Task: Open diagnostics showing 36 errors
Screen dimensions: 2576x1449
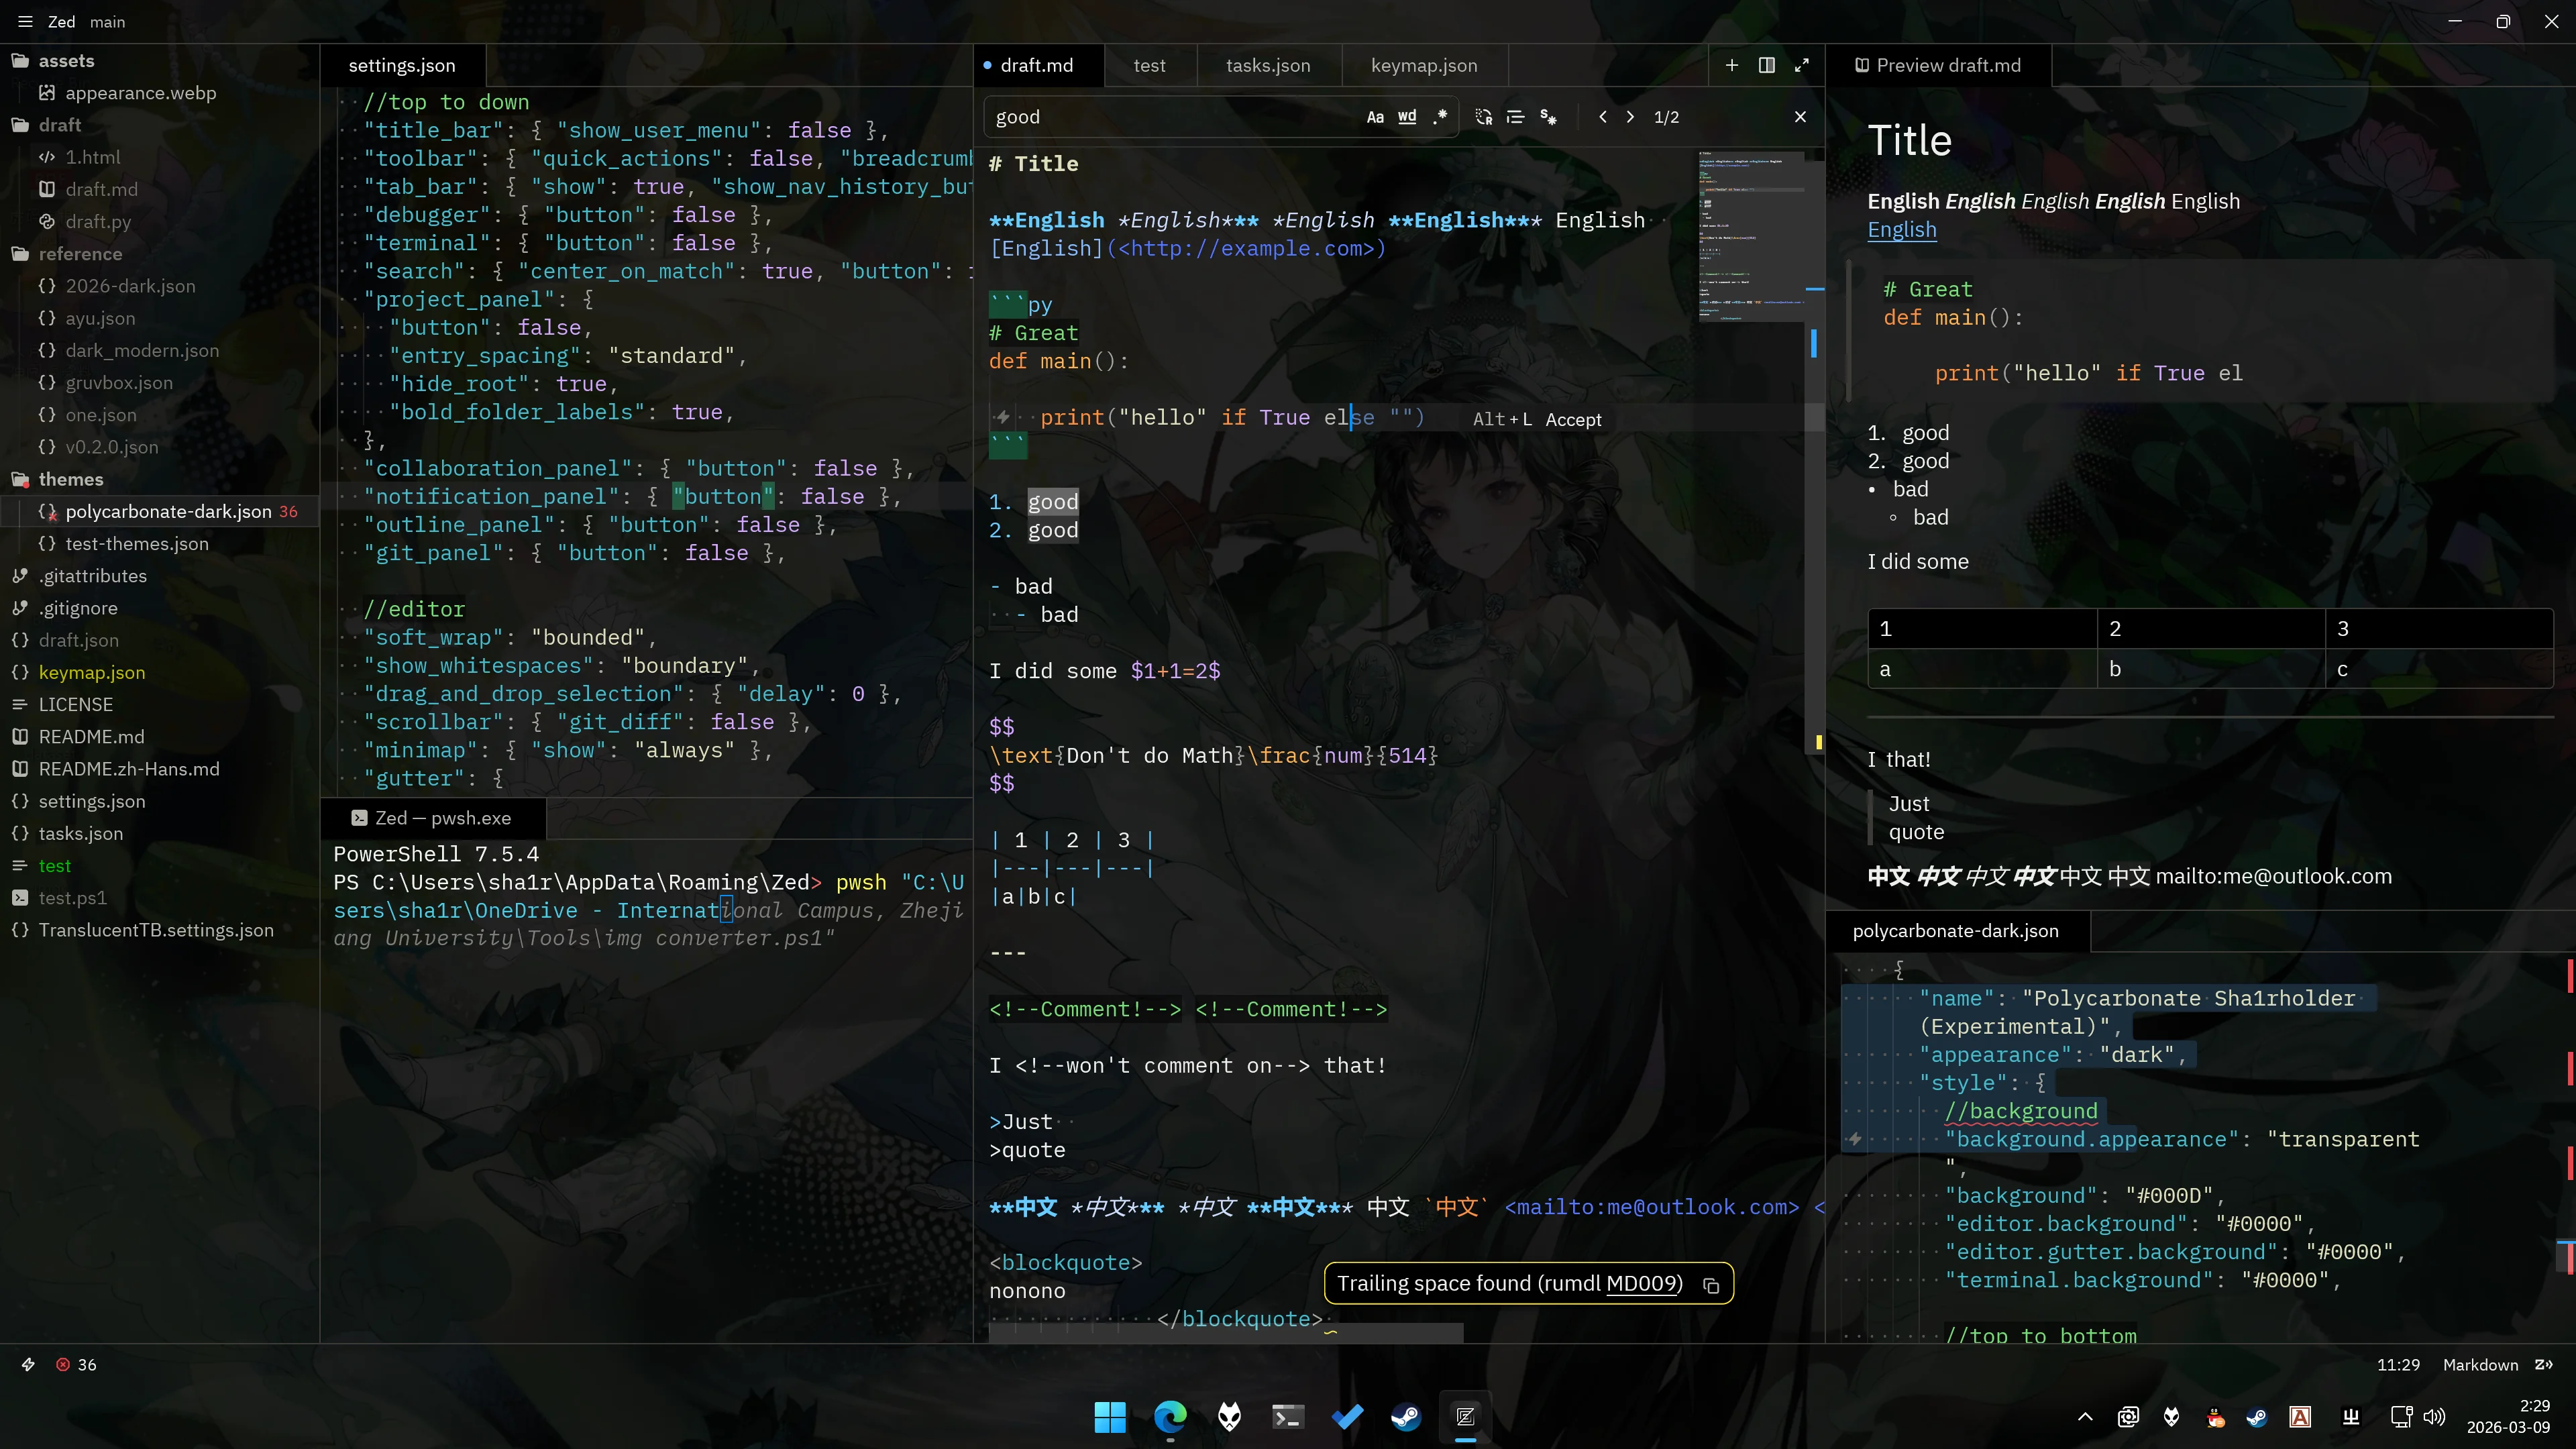Action: tap(77, 1365)
